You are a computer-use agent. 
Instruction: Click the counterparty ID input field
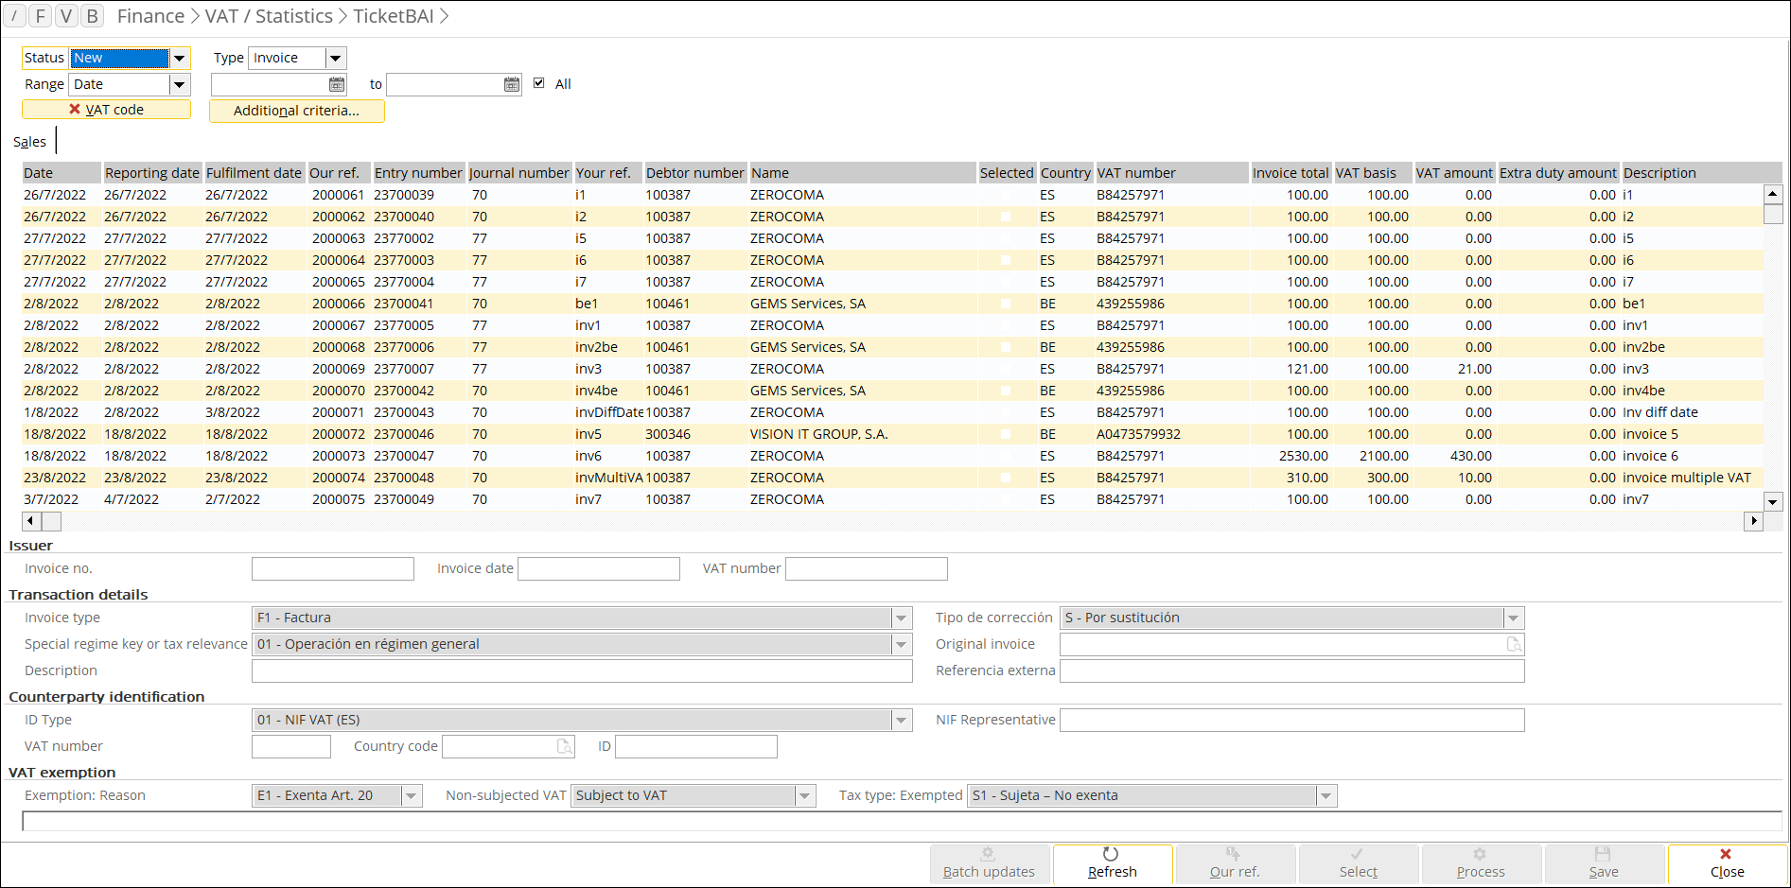pos(696,746)
